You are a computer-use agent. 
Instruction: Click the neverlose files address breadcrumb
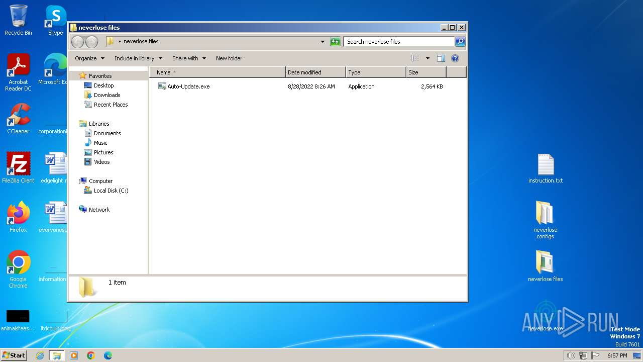pos(141,42)
